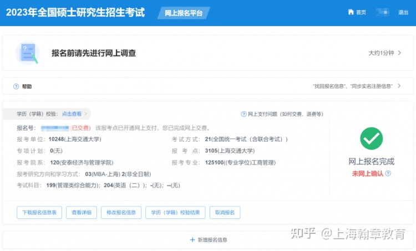The width and height of the screenshot is (416, 251).
Task: Expand the chevron after 点击查看
Action: pyautogui.click(x=85, y=114)
